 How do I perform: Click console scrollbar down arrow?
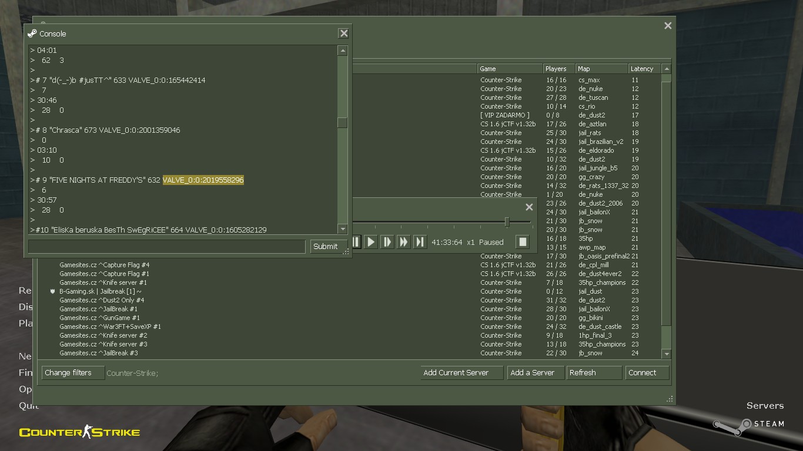click(x=343, y=229)
